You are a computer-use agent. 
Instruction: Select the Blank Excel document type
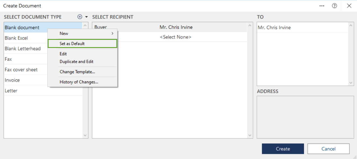click(x=16, y=38)
